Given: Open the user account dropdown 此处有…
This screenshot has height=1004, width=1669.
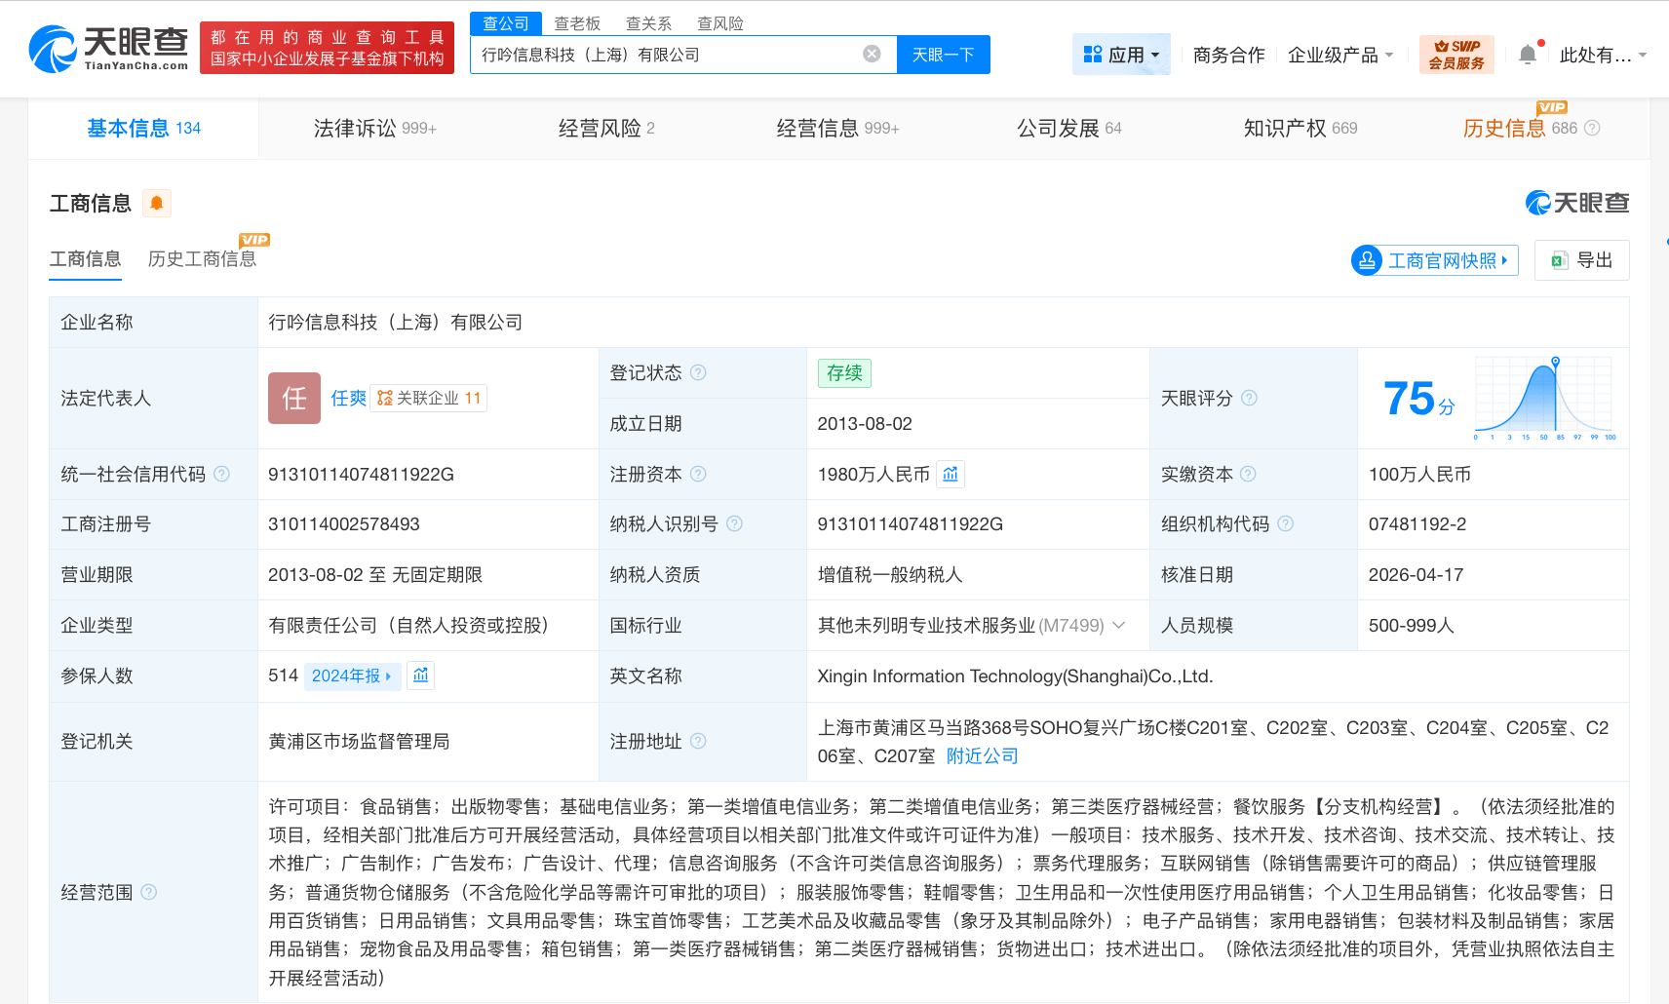Looking at the screenshot, I should tap(1602, 56).
